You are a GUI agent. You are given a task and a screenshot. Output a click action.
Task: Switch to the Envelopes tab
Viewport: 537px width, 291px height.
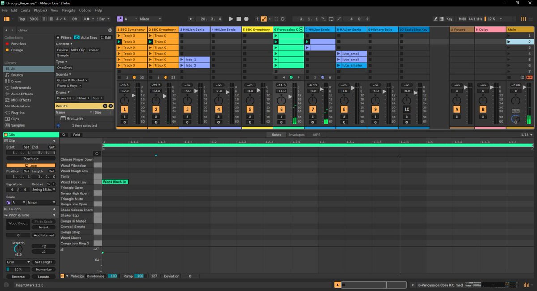tap(296, 135)
